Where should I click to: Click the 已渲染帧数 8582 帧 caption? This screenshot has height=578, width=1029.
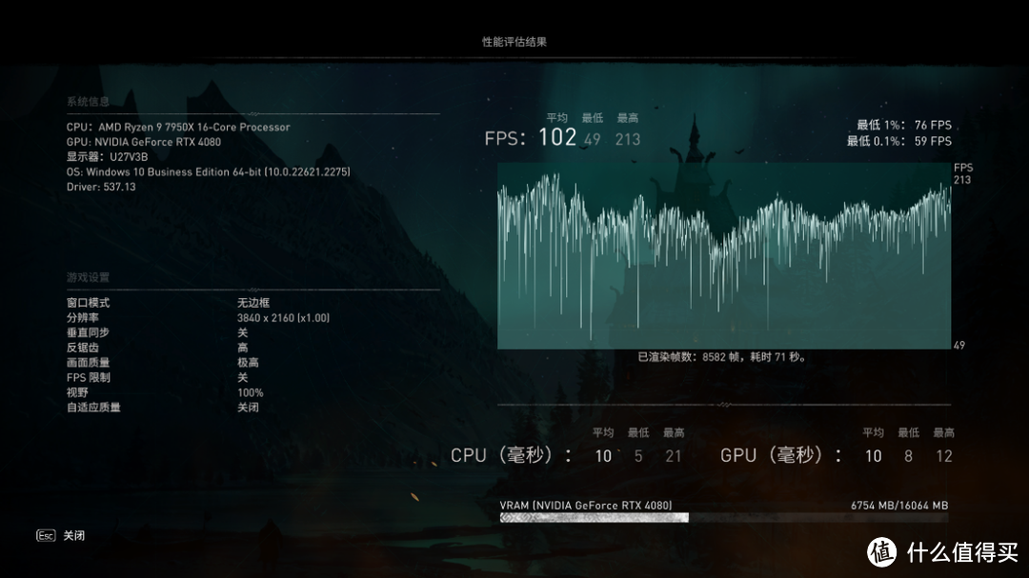point(722,357)
